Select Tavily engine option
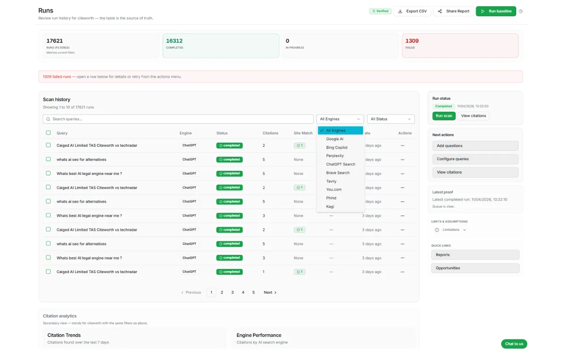The width and height of the screenshot is (572, 358). tap(341, 181)
